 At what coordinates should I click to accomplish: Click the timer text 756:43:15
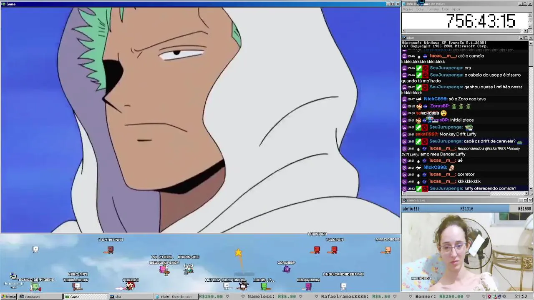(481, 21)
